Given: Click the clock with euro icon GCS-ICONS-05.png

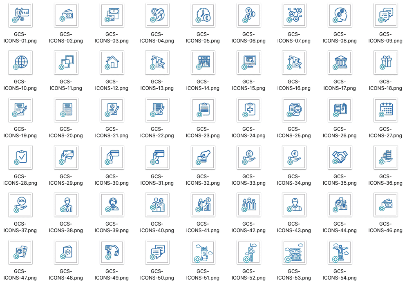Looking at the screenshot, I should click(x=203, y=15).
